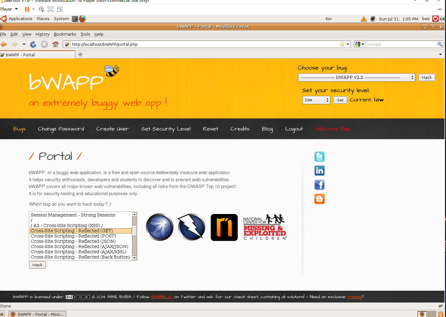Open the Bookmarks menu

[65, 34]
